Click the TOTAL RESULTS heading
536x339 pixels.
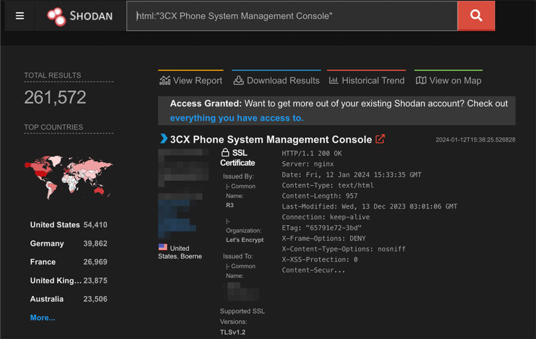(52, 75)
